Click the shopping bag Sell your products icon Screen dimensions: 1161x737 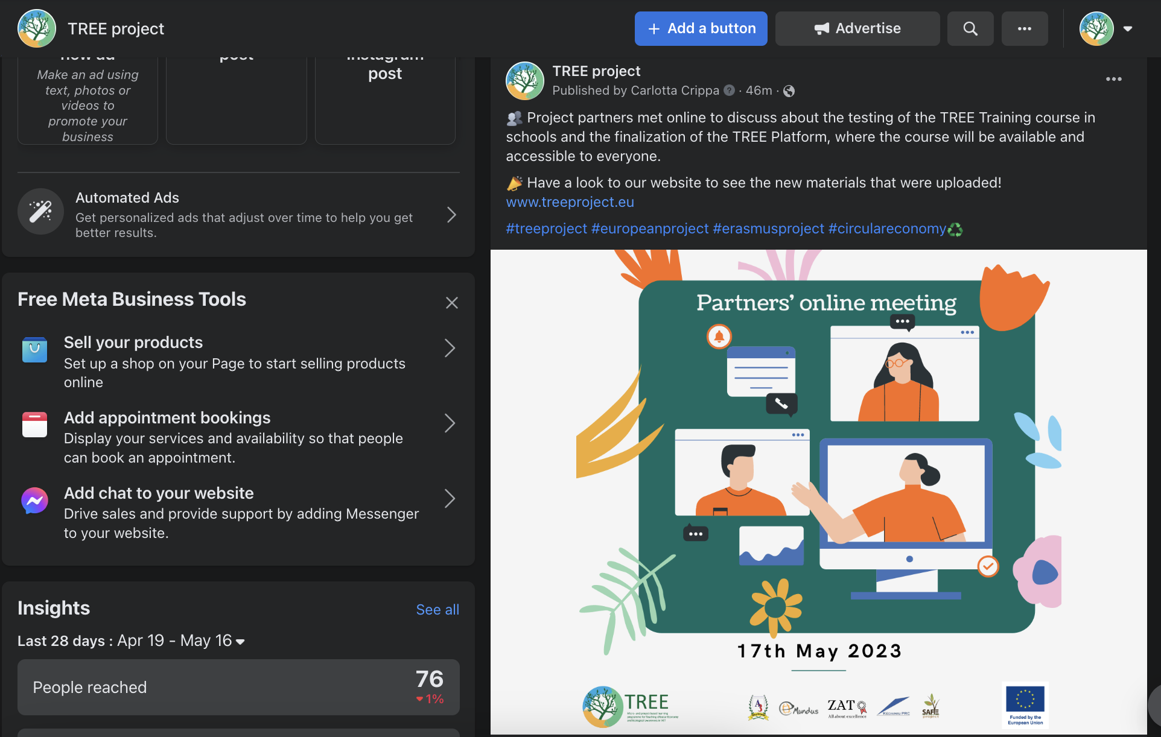tap(34, 350)
